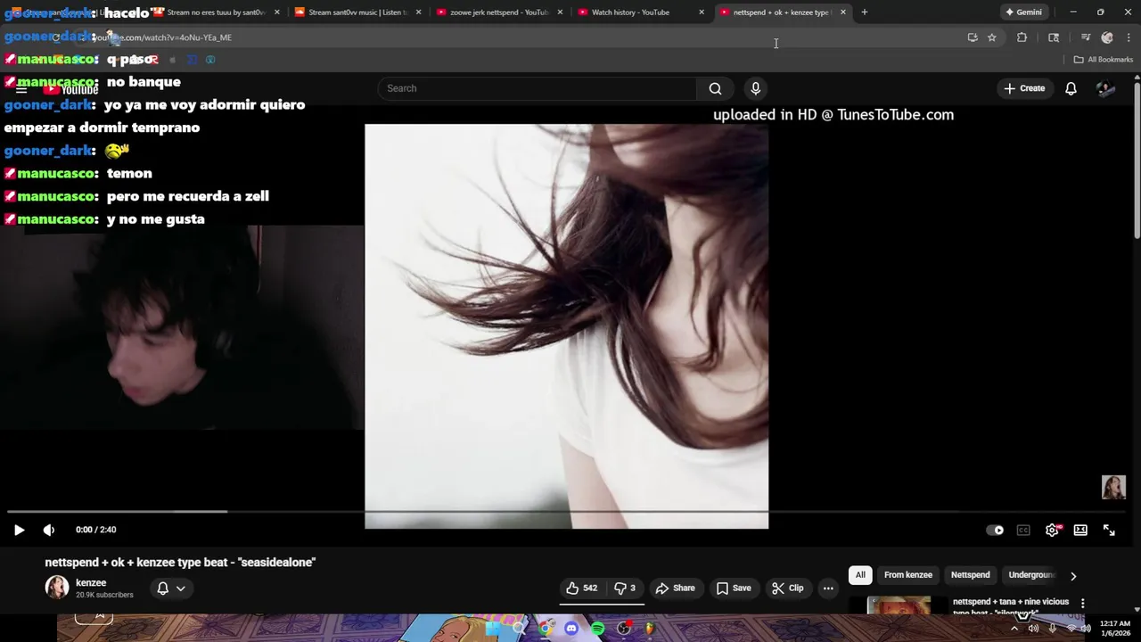Expand the notification bell dropdown for kenzee

[x=171, y=588]
